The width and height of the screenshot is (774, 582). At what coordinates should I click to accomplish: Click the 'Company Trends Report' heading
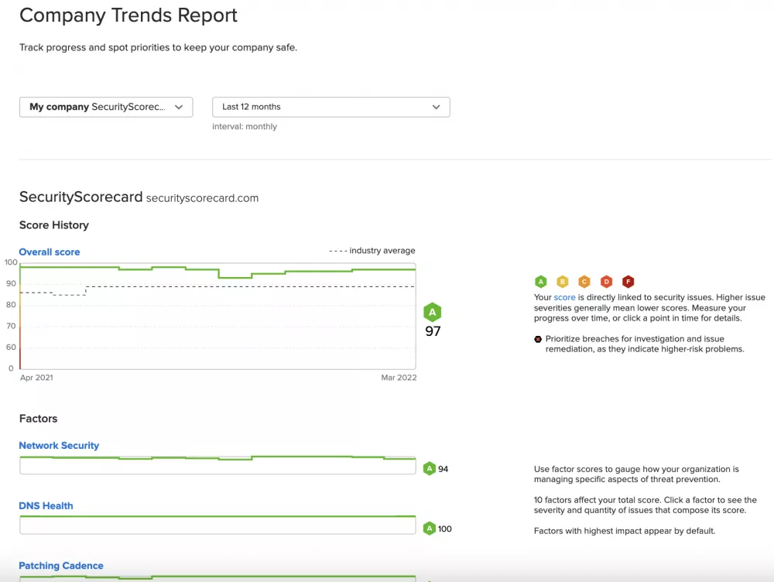pos(128,15)
